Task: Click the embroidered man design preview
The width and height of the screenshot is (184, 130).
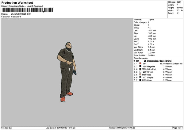Action: pyautogui.click(x=67, y=72)
